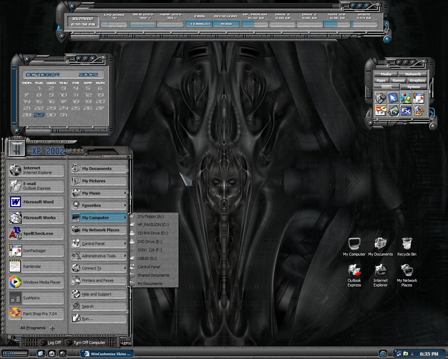Open the My Computer desktop icon
The height and width of the screenshot is (359, 448).
(354, 247)
